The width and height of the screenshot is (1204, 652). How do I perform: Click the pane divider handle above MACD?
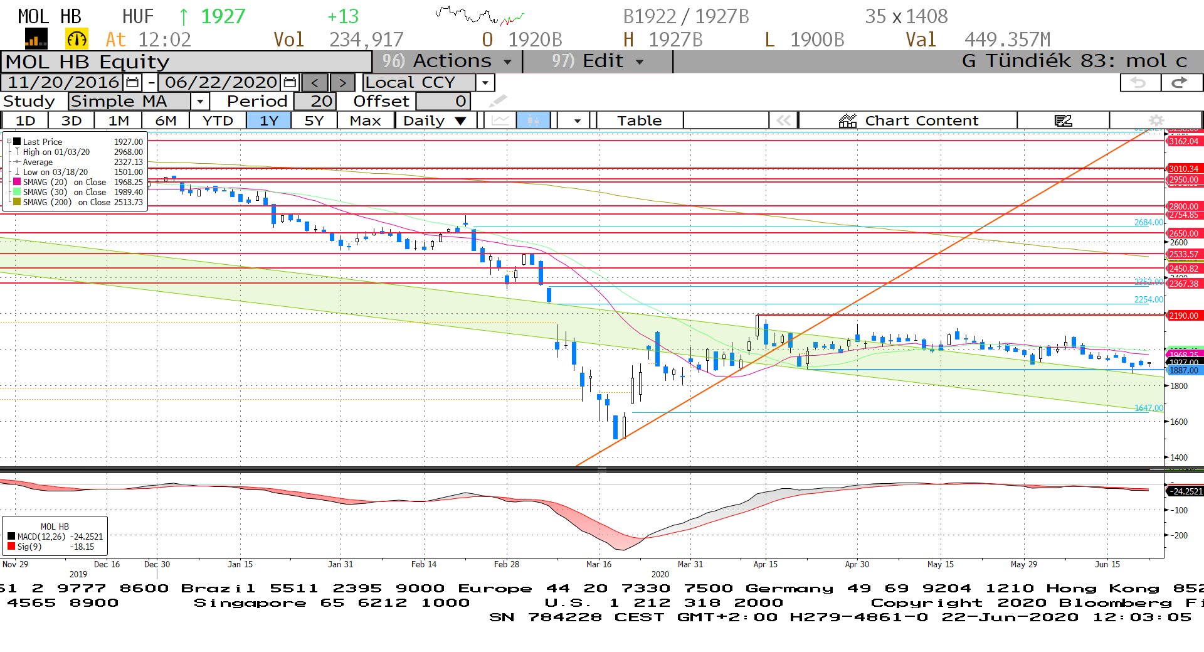tap(601, 469)
